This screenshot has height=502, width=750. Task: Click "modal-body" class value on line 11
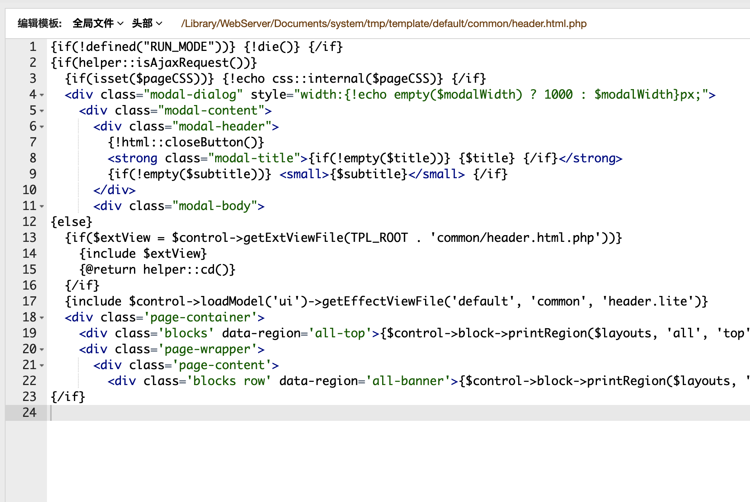[x=214, y=206]
